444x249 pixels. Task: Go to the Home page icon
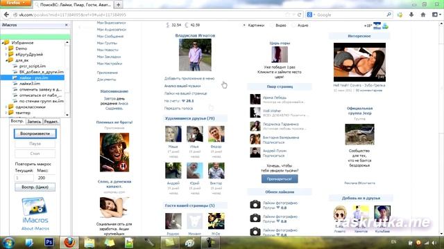click(x=423, y=15)
